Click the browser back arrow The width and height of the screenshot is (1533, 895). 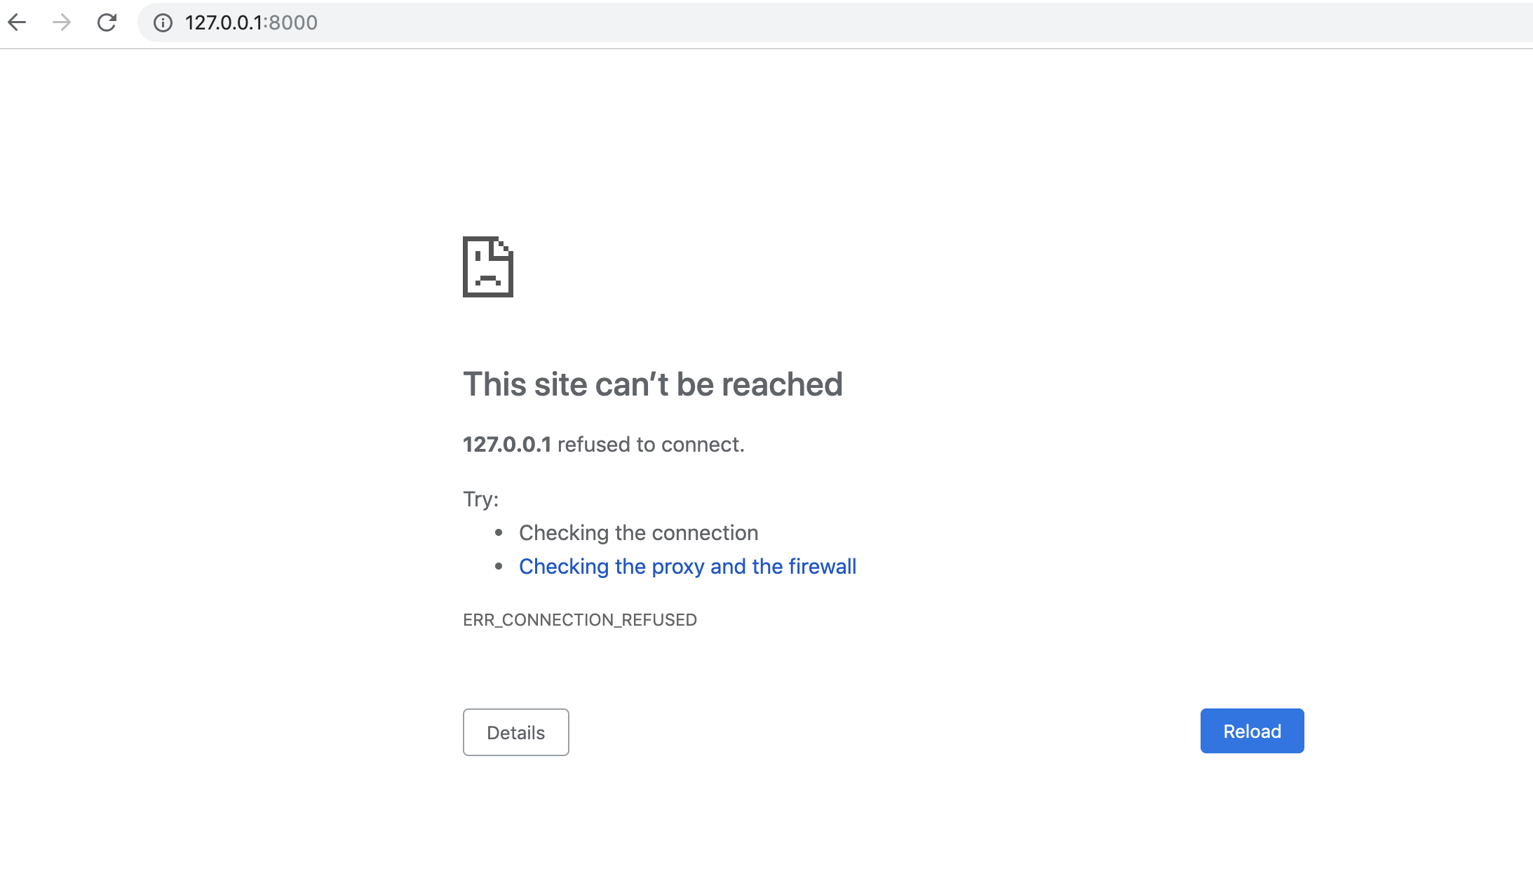18,22
